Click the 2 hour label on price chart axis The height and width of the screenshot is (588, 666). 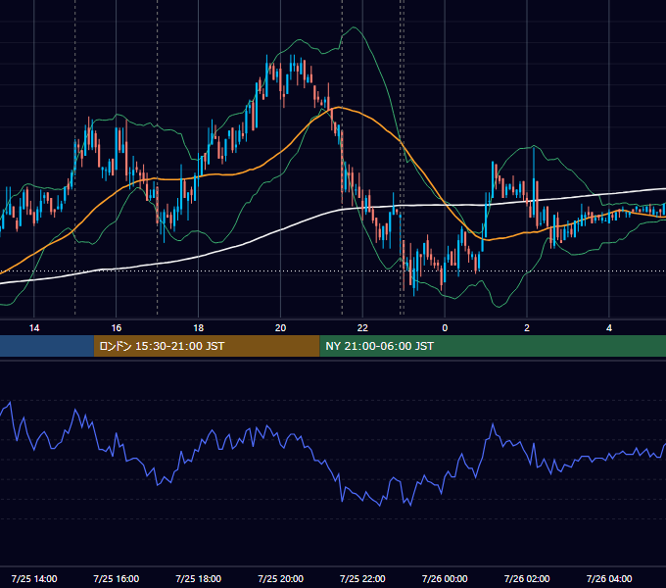tap(527, 328)
